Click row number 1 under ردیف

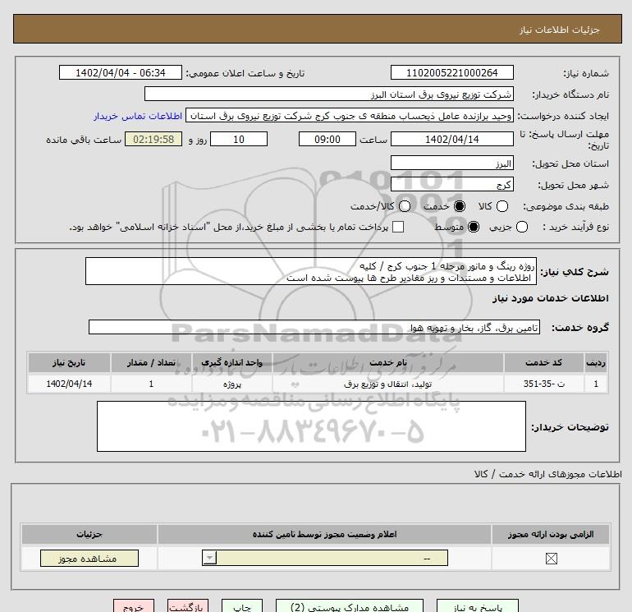tap(596, 384)
